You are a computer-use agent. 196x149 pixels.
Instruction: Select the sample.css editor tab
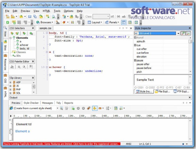(x=45, y=28)
